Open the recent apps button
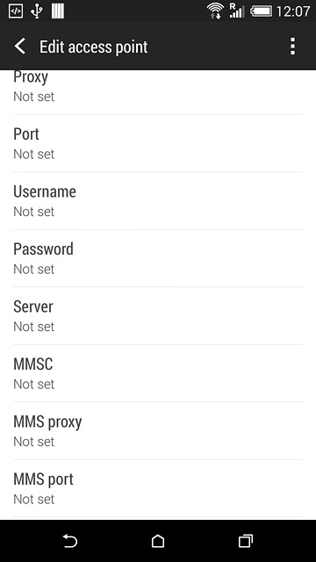 tap(246, 541)
